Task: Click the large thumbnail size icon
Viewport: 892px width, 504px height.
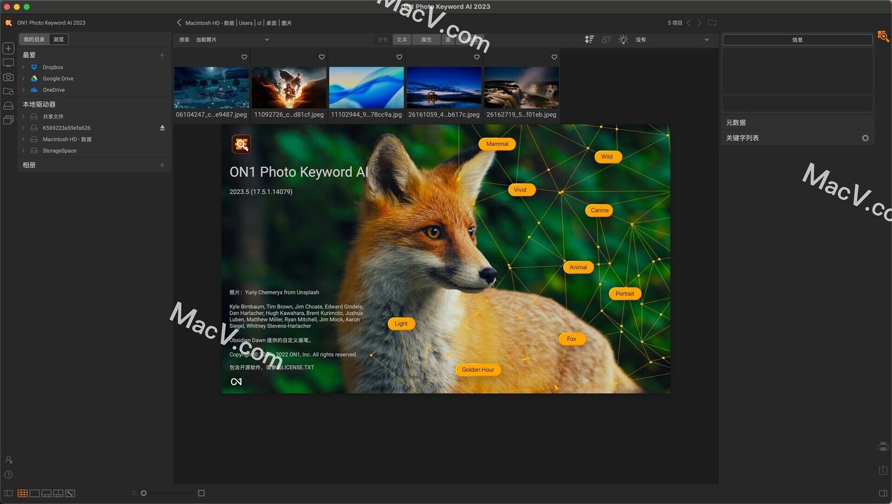Action: [202, 494]
